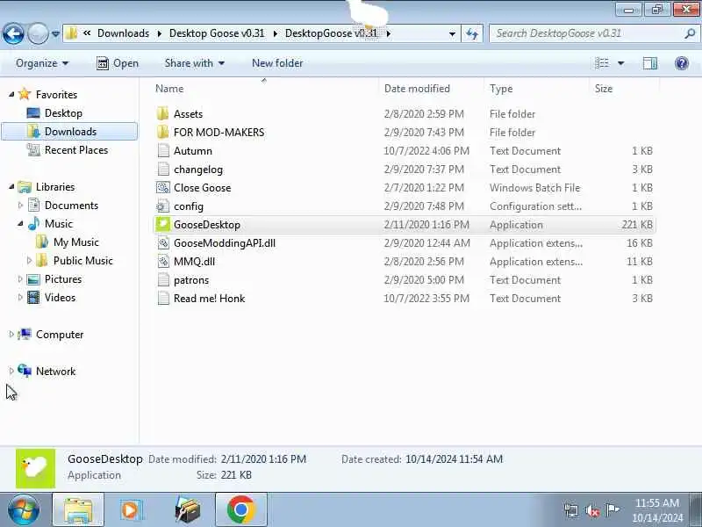702x527 pixels.
Task: Open the Help question mark icon
Action: click(x=682, y=63)
